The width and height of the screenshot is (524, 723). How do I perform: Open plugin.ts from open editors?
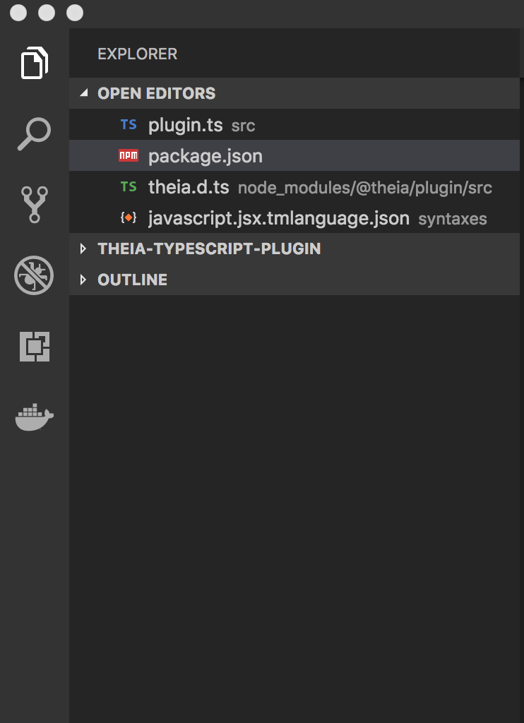pos(185,124)
